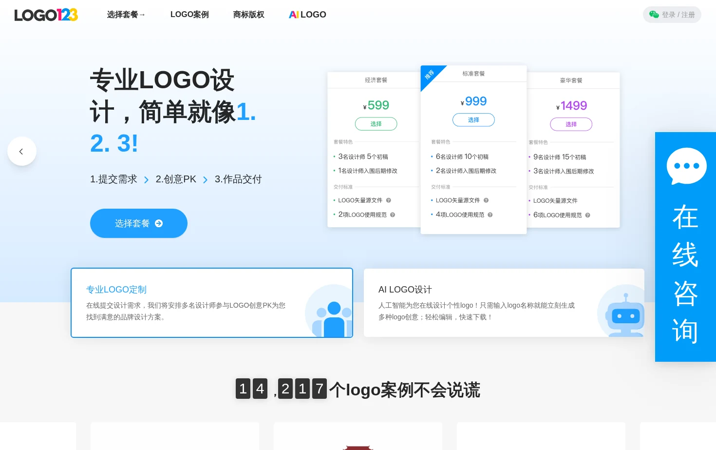Image resolution: width=716 pixels, height=450 pixels.
Task: Click 登录 / 注册 button
Action: coord(672,15)
